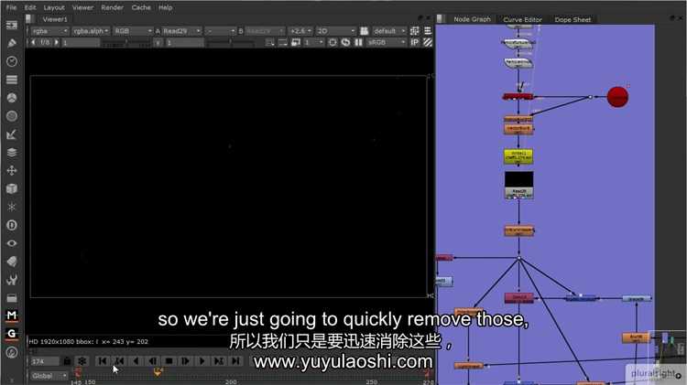This screenshot has height=385, width=687.
Task: Open the Transform nodes arrows icon
Action: [x=12, y=171]
